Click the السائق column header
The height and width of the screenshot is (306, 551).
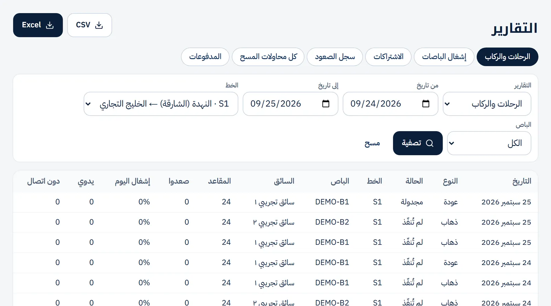coord(284,181)
